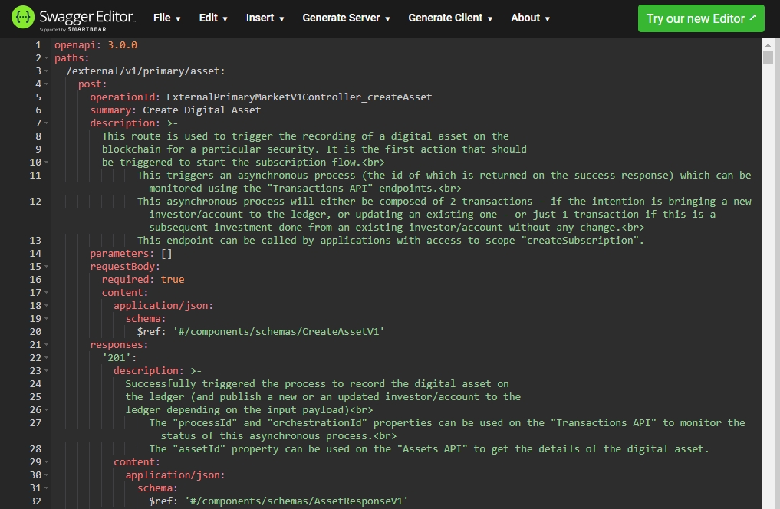Image resolution: width=780 pixels, height=509 pixels.
Task: Open the Edit menu
Action: (213, 18)
